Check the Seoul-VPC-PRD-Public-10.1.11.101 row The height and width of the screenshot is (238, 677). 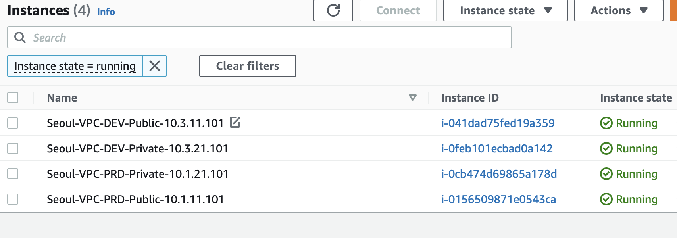[x=13, y=199]
